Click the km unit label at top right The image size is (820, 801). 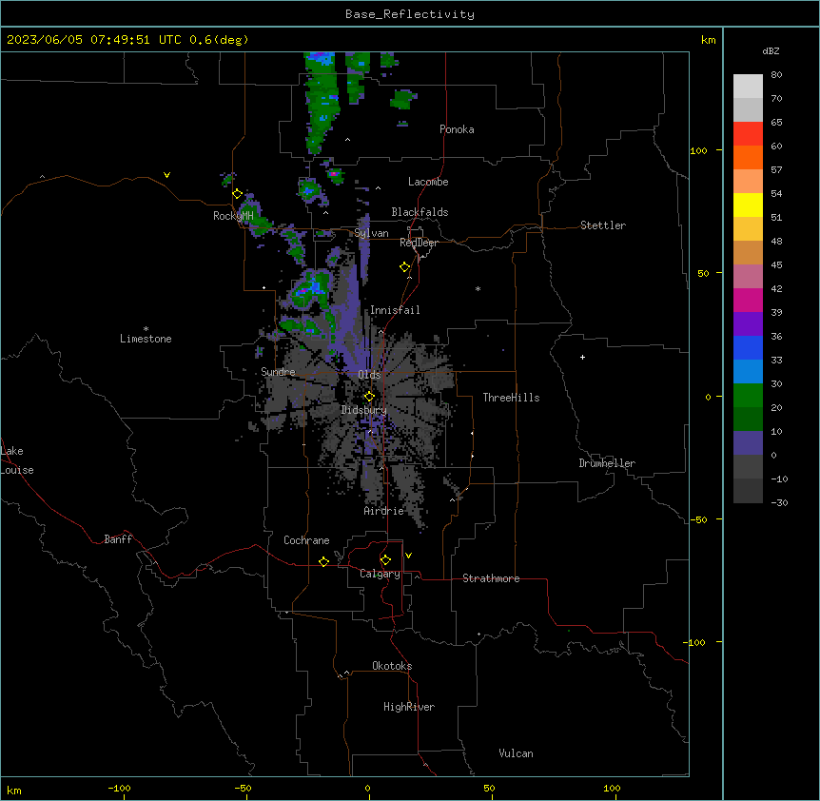tap(708, 40)
